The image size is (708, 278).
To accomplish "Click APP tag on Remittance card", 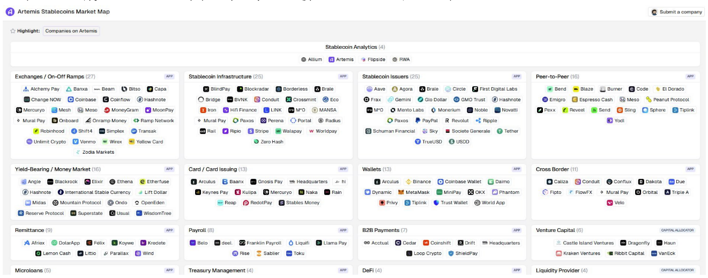I will point(169,230).
